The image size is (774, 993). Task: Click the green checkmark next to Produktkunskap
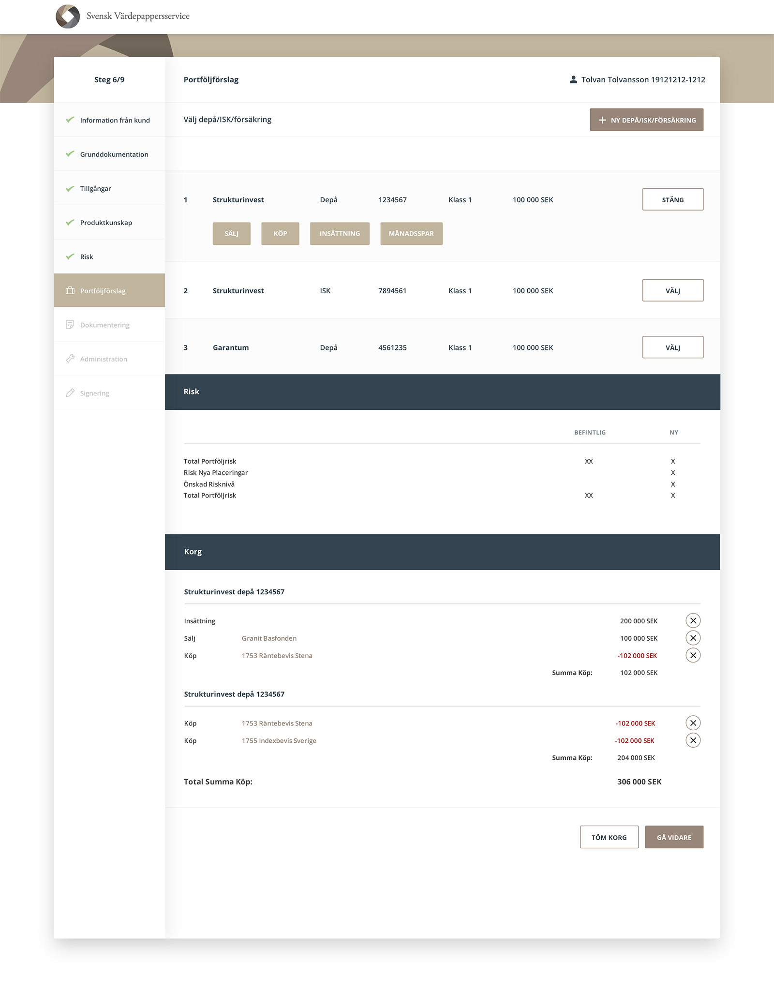pos(70,222)
